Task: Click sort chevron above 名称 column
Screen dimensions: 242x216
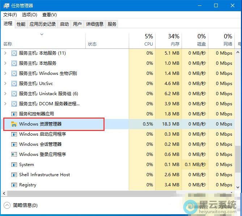Action: point(42,34)
